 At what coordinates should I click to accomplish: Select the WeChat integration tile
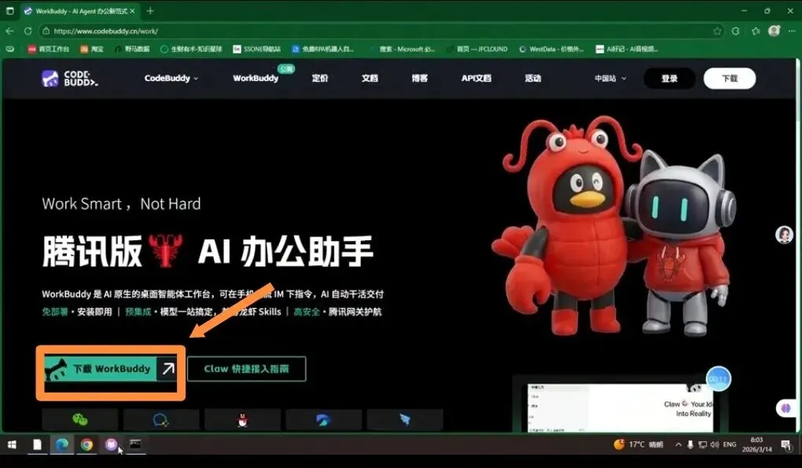pyautogui.click(x=79, y=419)
